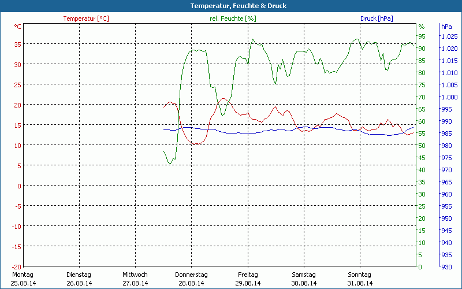Click the '45' tick on the green humidity axis
The width and height of the screenshot is (462, 289).
[422, 158]
